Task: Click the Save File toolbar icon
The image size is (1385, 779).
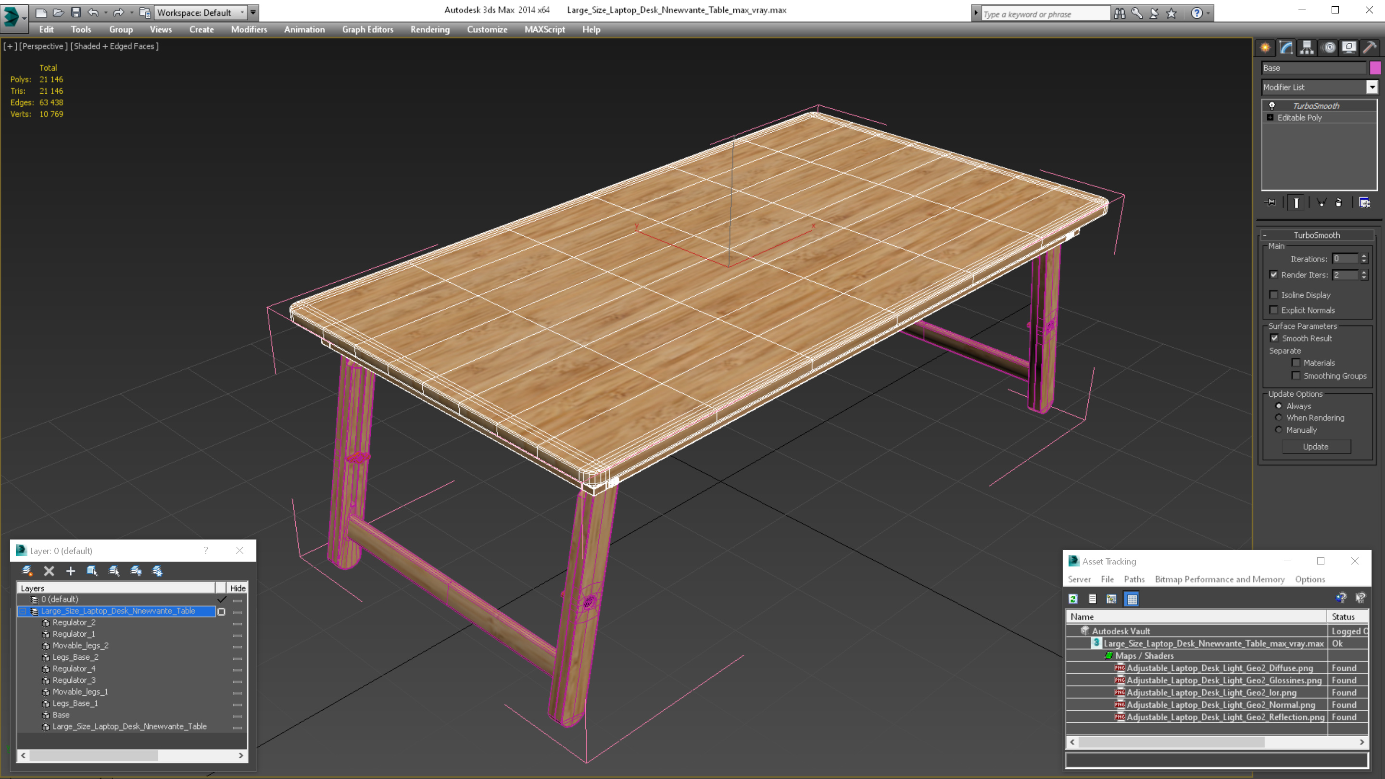Action: 76,13
